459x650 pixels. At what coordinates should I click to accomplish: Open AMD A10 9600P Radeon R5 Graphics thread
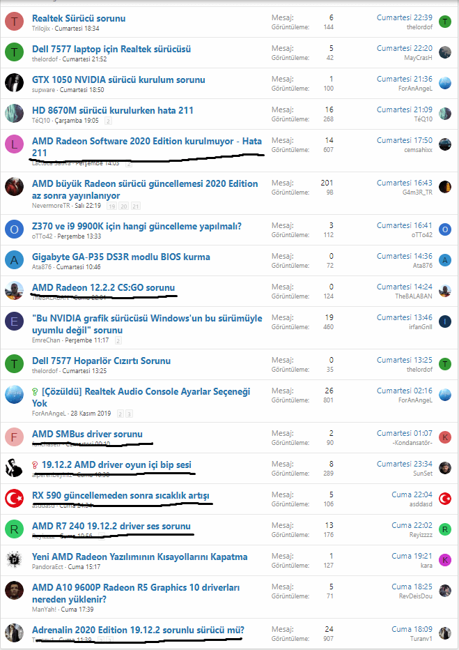coord(136,594)
